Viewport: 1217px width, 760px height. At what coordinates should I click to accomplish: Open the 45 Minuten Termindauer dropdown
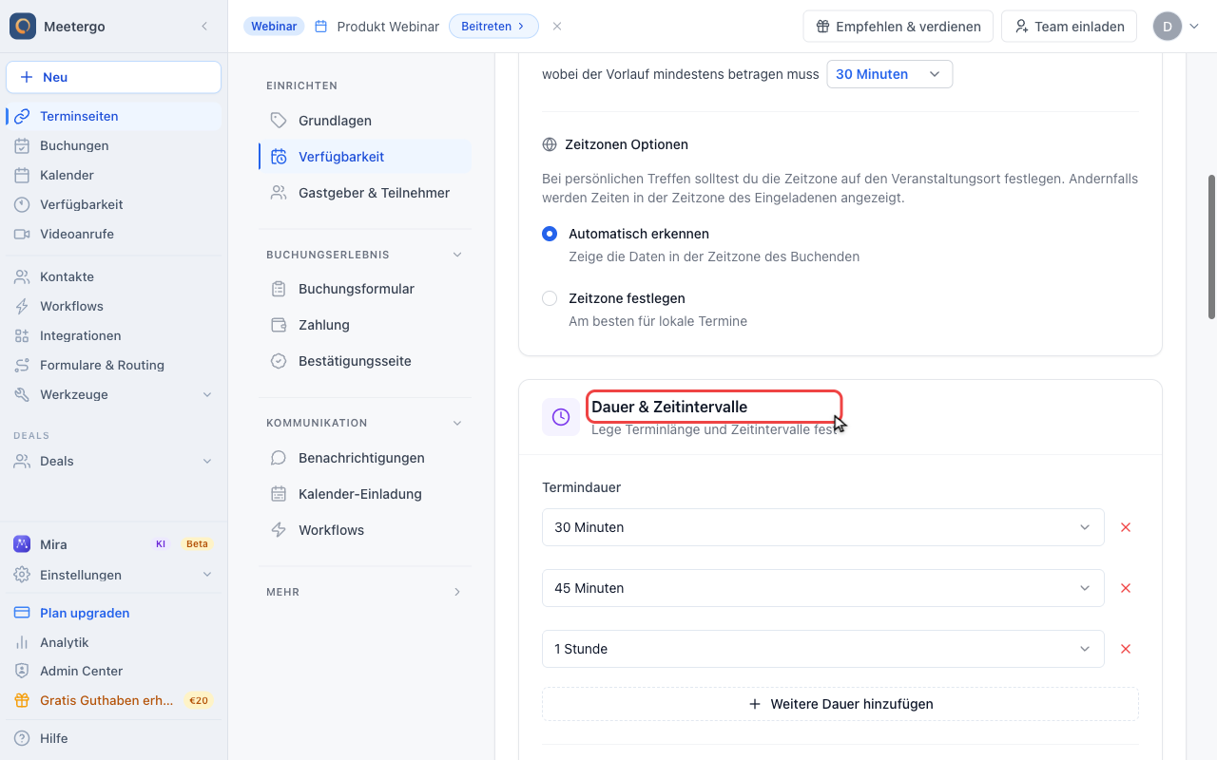(x=823, y=588)
